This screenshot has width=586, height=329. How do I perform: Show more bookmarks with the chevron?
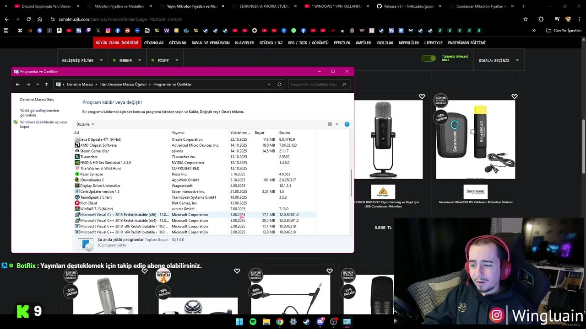tap(534, 31)
